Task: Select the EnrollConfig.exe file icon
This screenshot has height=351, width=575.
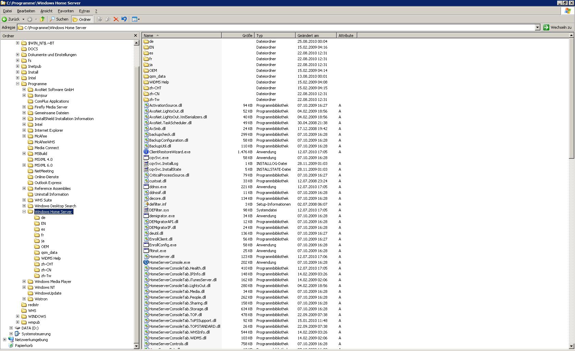Action: 146,245
